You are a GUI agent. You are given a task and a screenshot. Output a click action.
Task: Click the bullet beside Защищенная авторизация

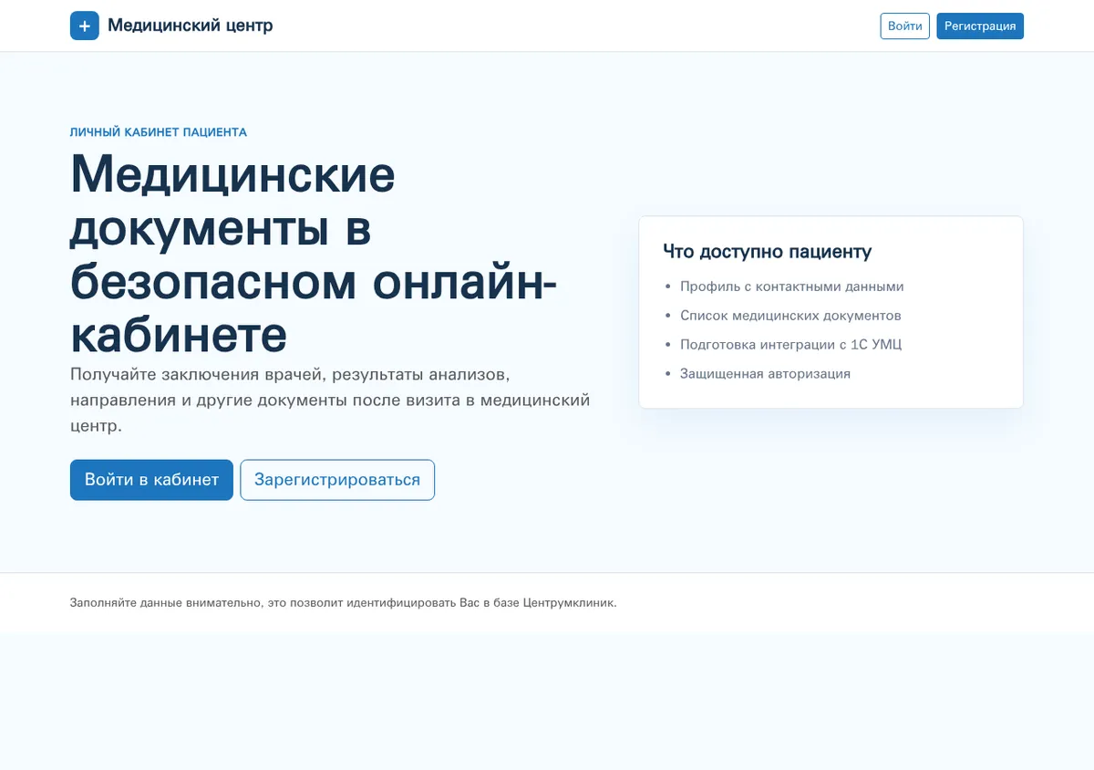click(668, 374)
